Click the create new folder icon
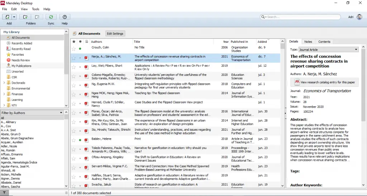Viewport: 367px width, 196px height. pyautogui.click(x=25, y=17)
